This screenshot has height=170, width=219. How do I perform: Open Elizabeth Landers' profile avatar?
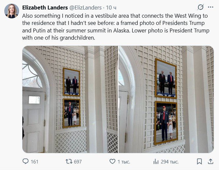click(12, 11)
